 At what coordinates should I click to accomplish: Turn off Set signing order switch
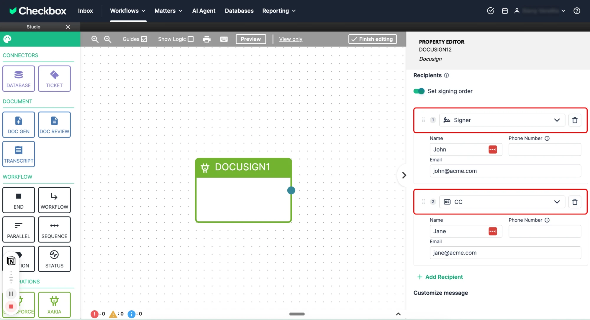(419, 91)
